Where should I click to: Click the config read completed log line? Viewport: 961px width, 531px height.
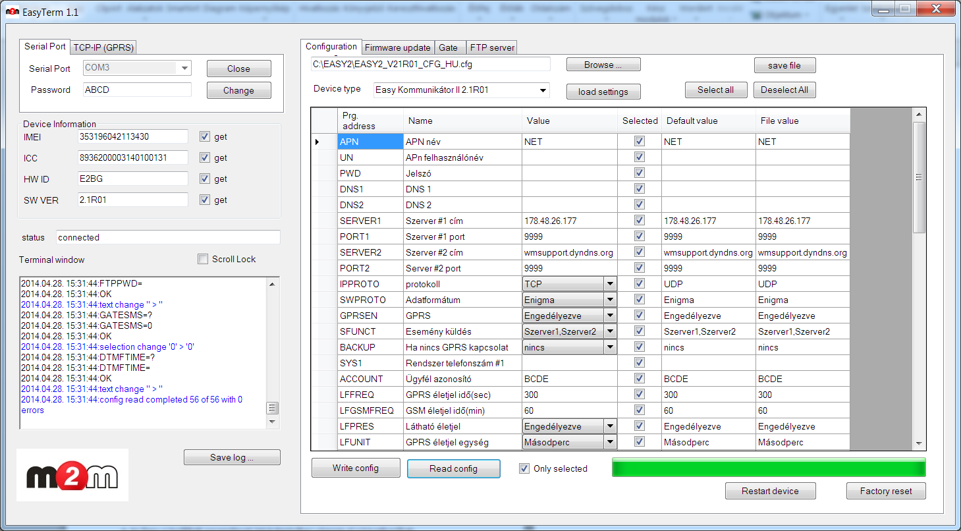coord(132,405)
